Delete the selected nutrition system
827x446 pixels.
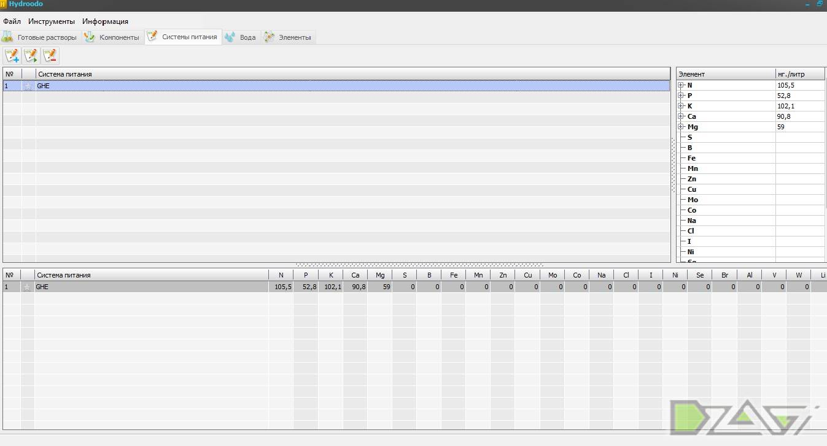click(x=50, y=56)
